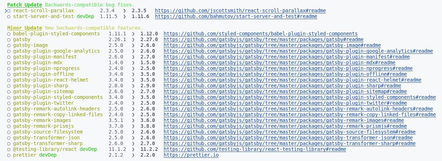Open the prettier.io link
442x161 pixels.
191,155
